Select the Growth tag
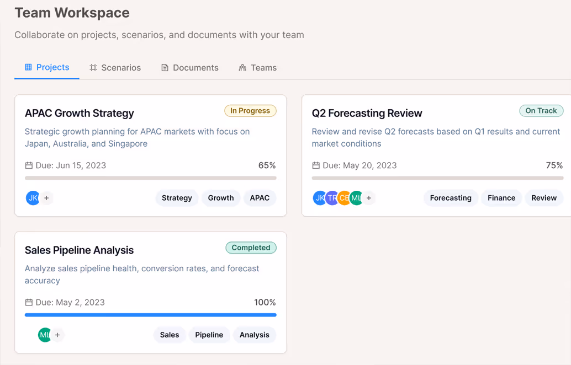Image resolution: width=571 pixels, height=365 pixels. click(x=221, y=198)
